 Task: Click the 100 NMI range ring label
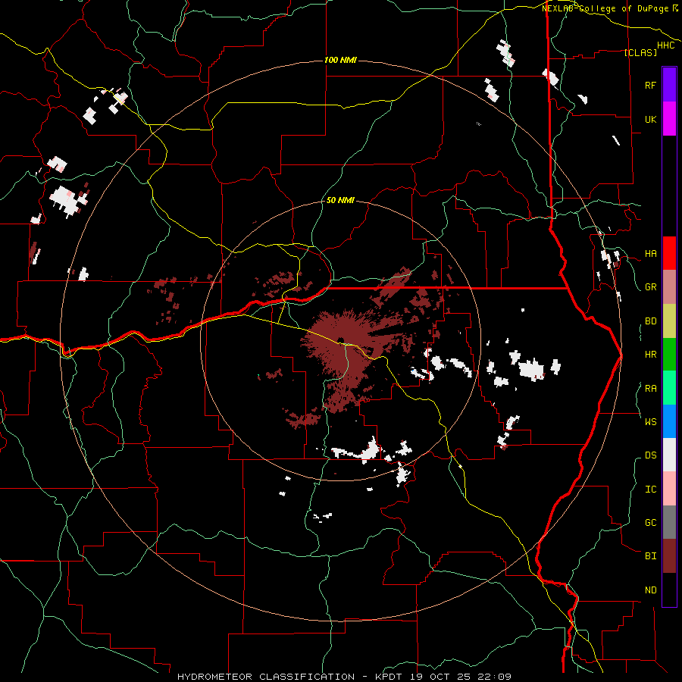[x=340, y=60]
